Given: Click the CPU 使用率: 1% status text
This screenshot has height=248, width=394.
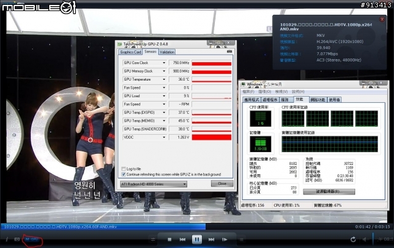Looking at the screenshot, I should point(287,206).
